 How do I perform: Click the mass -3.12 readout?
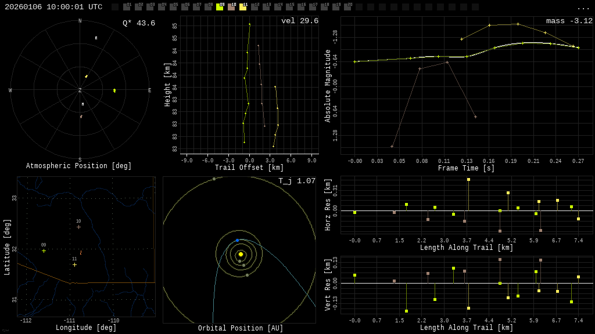[x=569, y=21]
